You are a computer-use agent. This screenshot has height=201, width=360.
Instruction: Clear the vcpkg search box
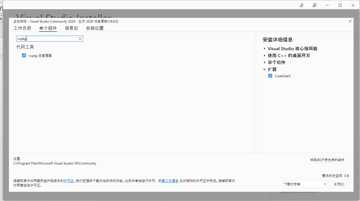80,39
